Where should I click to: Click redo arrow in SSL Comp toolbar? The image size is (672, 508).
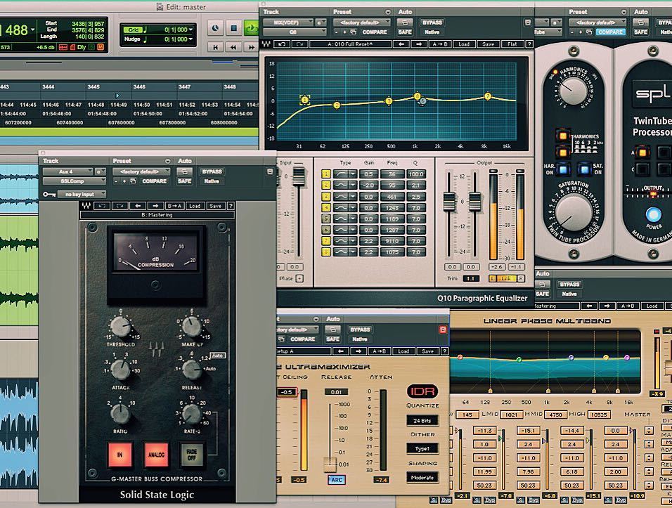(119, 206)
